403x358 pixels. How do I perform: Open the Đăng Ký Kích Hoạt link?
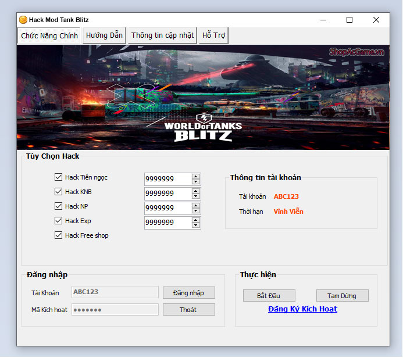[x=302, y=309]
